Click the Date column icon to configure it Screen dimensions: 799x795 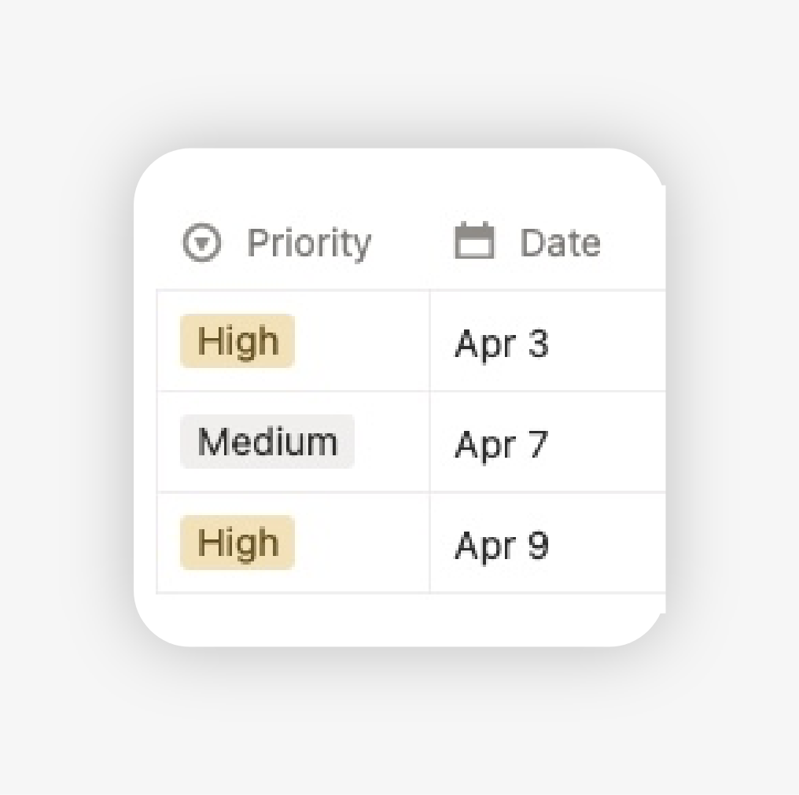[474, 242]
